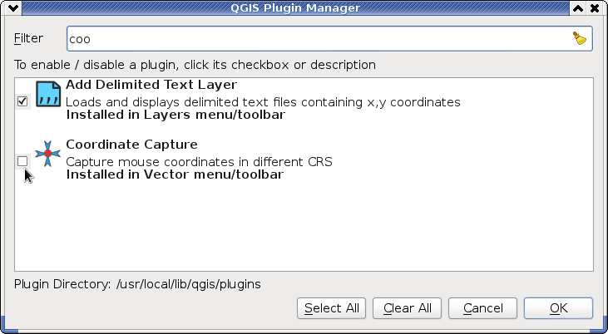The height and width of the screenshot is (334, 608).
Task: Click the Select All button
Action: 332,308
